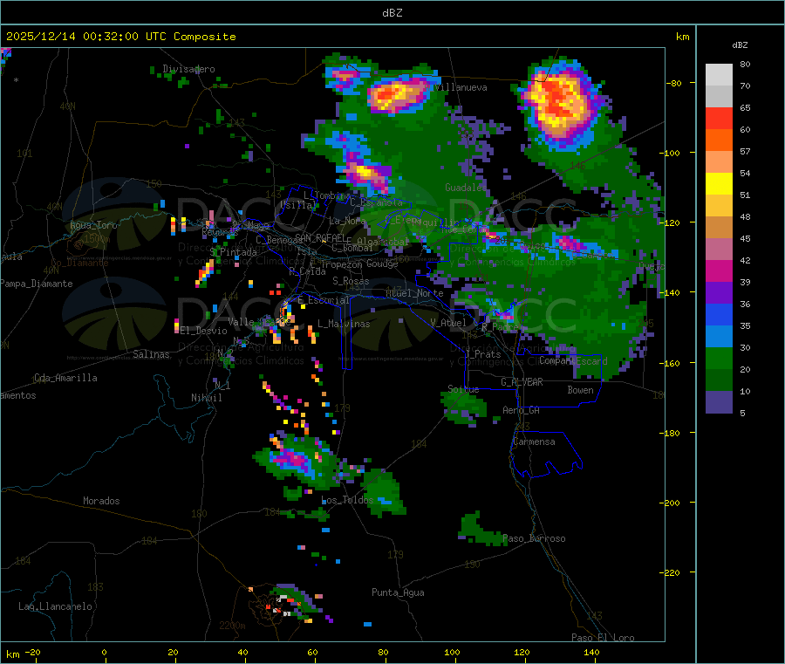Click the Cda_Amarilla map label
785x664 pixels.
(x=65, y=378)
